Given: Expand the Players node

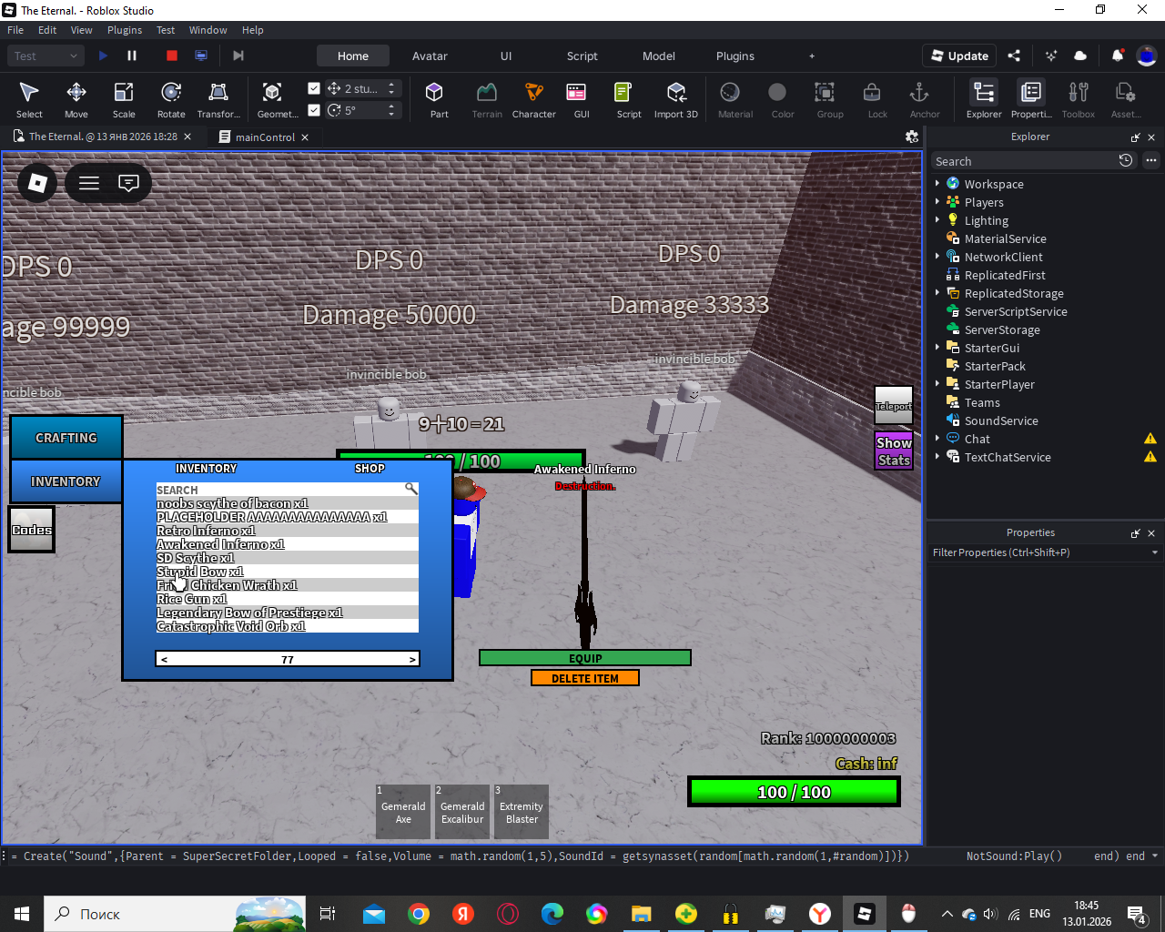Looking at the screenshot, I should pos(937,201).
